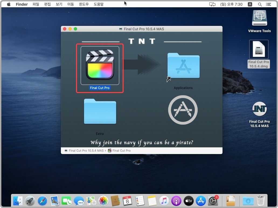Launch Apple TV from the Dock

[189, 201]
